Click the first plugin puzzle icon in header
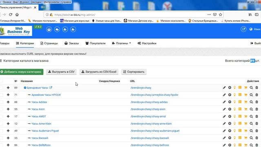The image size is (261, 147). tap(65, 29)
